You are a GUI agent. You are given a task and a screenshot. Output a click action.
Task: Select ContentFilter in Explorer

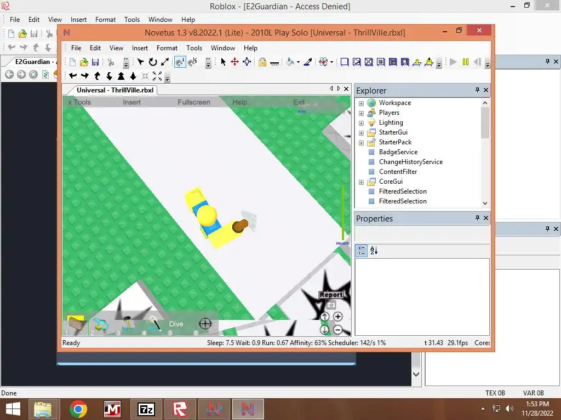(398, 172)
